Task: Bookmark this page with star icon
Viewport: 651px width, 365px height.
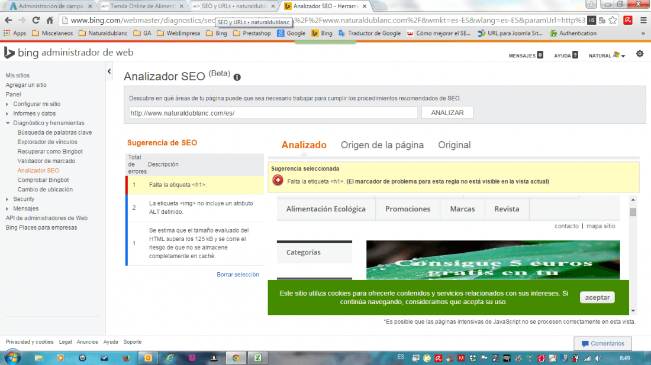Action: tap(613, 20)
